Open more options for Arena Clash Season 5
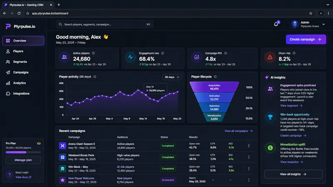333x187 pixels. 249,146
